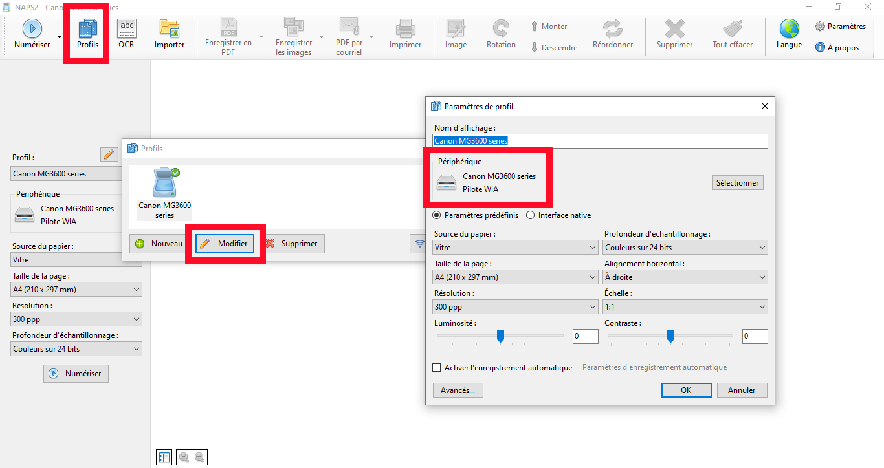Enable Activer l'enregistrement automatique checkbox
The image size is (884, 468).
point(437,368)
